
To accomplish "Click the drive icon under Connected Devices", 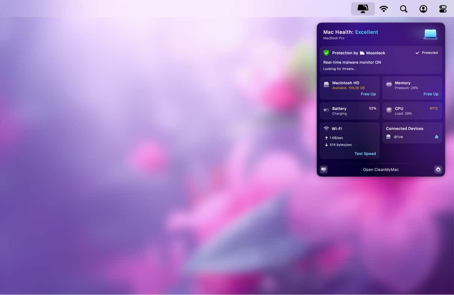I will click(x=388, y=137).
